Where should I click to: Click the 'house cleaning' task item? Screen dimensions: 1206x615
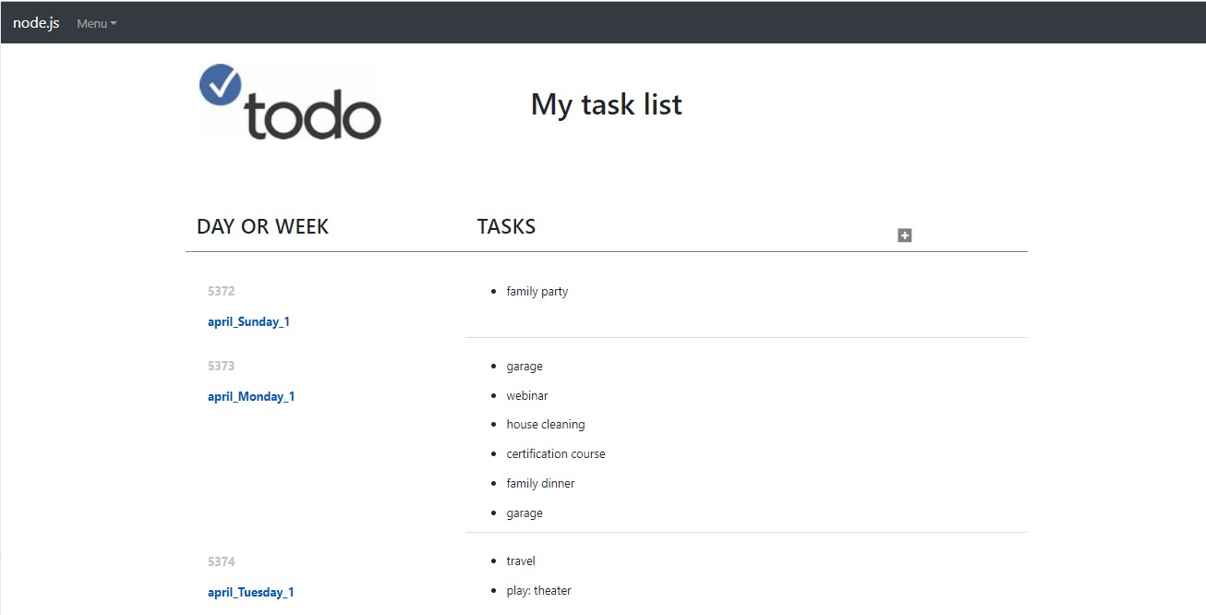(545, 424)
